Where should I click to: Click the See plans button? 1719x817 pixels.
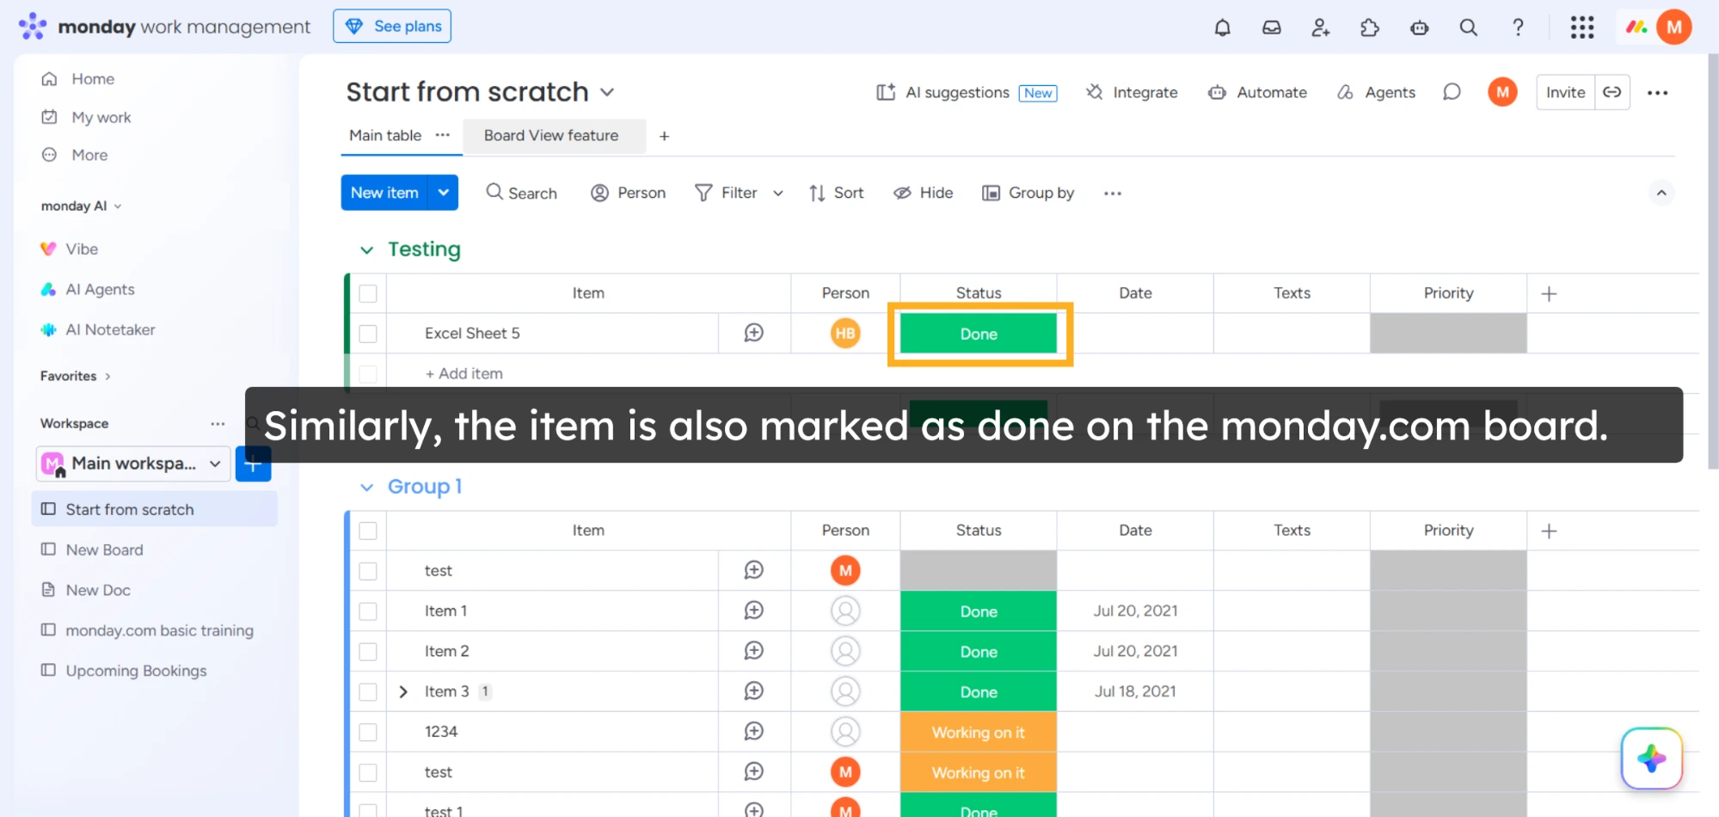pos(392,26)
